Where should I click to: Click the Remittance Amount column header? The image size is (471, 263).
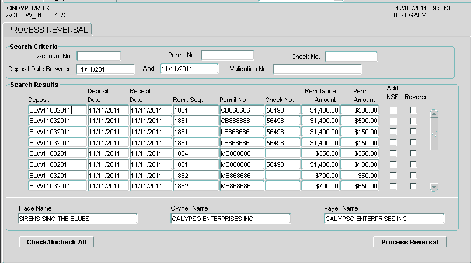(x=320, y=95)
